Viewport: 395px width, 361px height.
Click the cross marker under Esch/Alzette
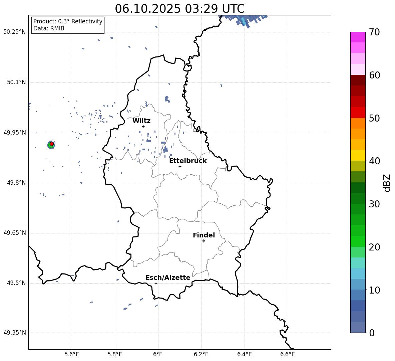pyautogui.click(x=156, y=283)
